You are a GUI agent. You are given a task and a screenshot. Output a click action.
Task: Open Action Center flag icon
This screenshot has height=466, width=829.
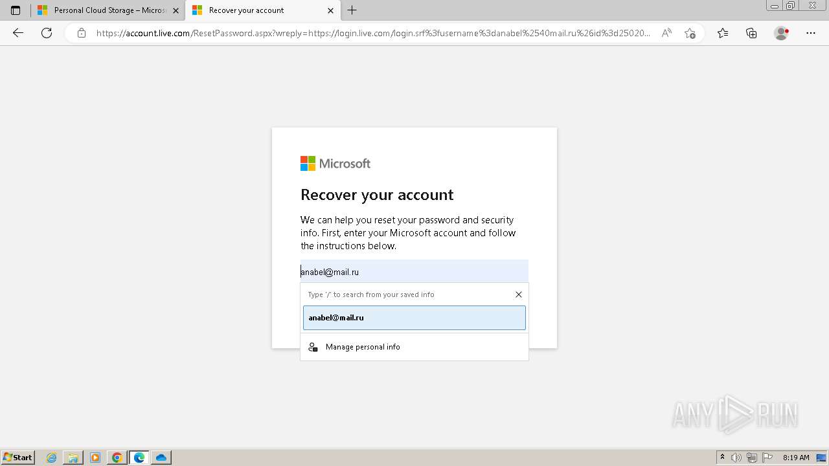point(767,458)
